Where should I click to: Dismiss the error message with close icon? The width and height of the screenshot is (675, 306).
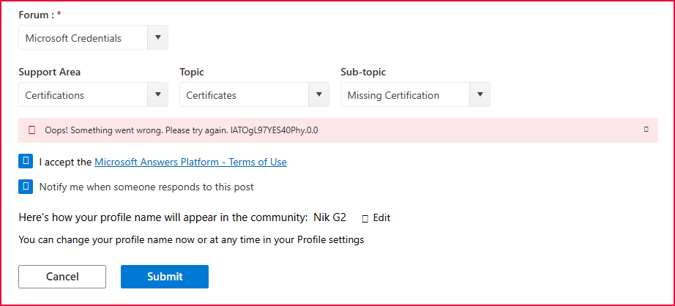(646, 129)
